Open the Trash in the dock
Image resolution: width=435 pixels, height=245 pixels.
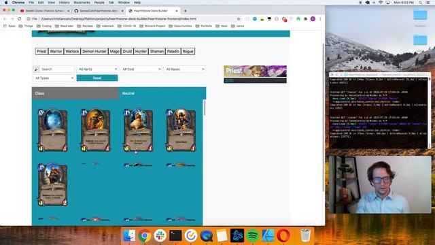305,235
